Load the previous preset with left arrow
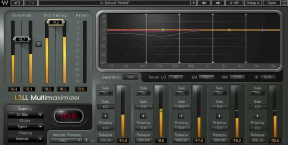The height and width of the screenshot is (145, 288). [x=204, y=3]
